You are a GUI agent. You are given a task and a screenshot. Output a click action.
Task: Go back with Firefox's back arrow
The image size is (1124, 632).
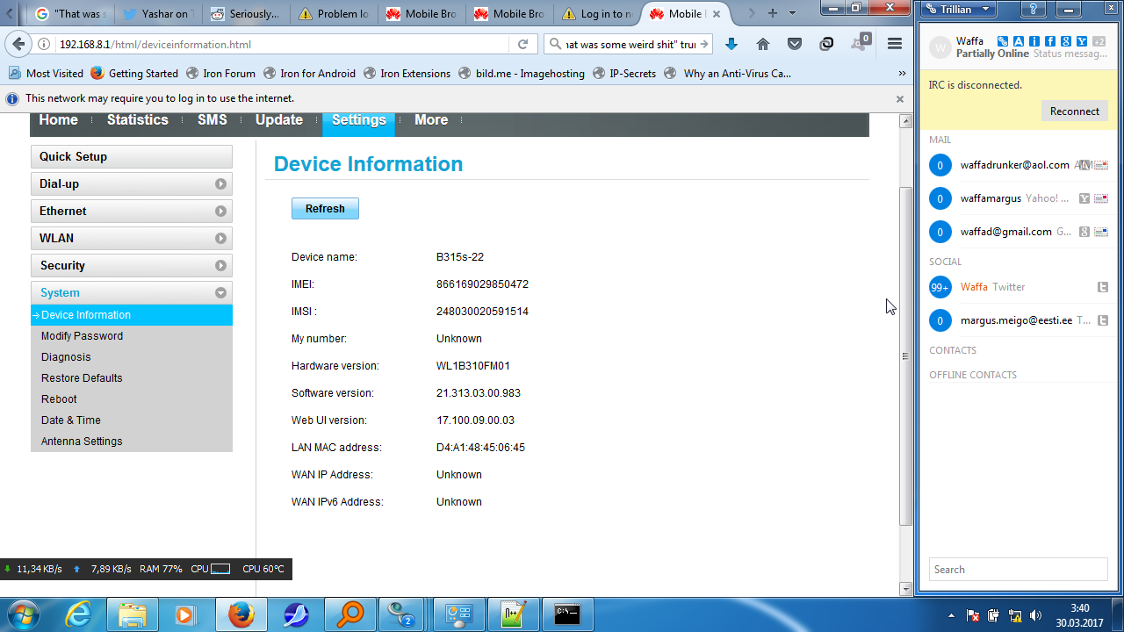pos(18,44)
